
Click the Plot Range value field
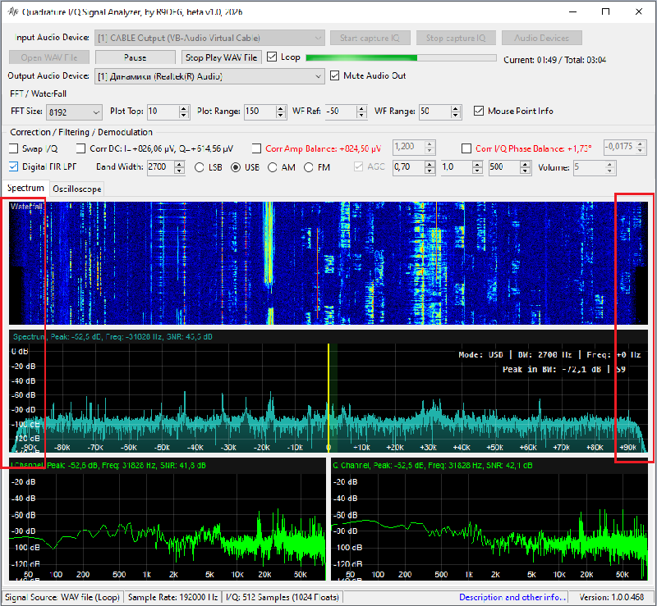pyautogui.click(x=258, y=112)
